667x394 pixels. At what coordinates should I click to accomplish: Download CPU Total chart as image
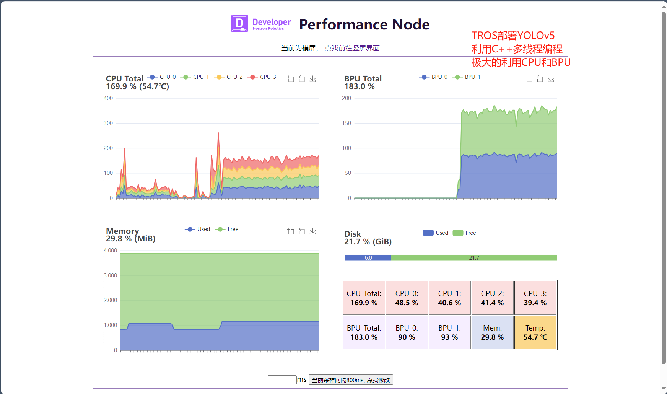pos(313,79)
